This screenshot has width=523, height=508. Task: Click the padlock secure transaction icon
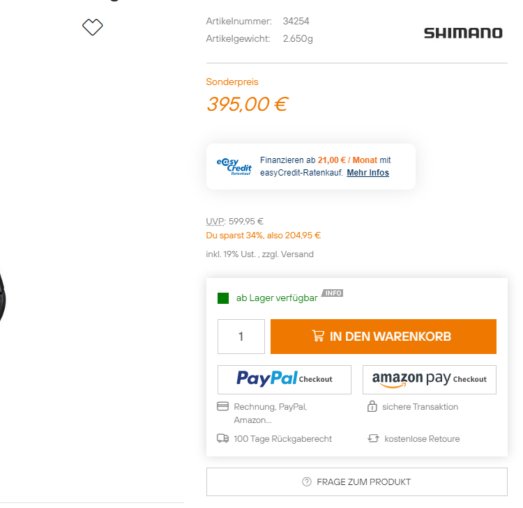tap(372, 406)
